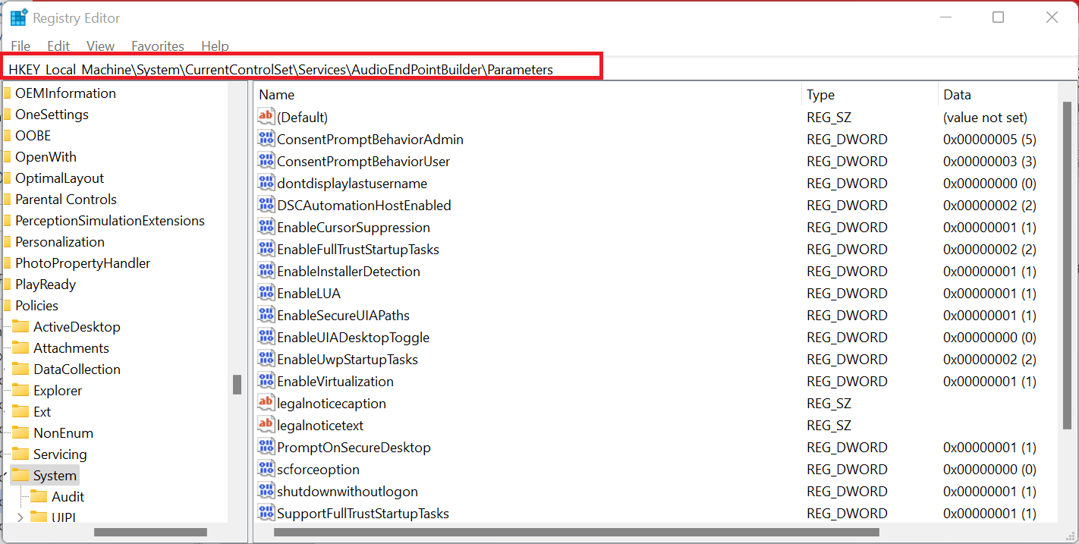This screenshot has height=544, width=1079.
Task: Click the values pane horizontal scrollbar
Action: pyautogui.click(x=577, y=533)
